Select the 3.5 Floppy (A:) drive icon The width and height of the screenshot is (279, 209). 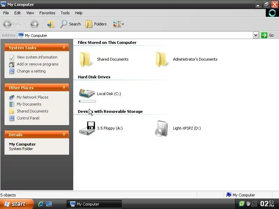pos(87,128)
